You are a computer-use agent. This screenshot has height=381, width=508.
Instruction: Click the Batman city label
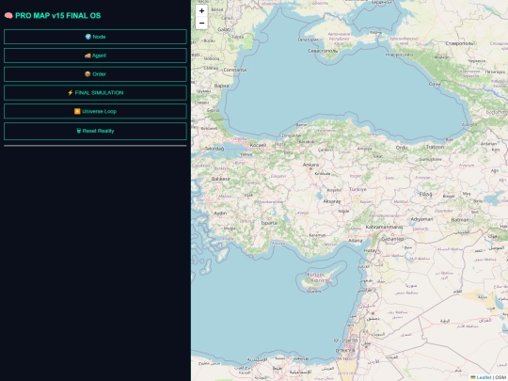[x=460, y=220]
